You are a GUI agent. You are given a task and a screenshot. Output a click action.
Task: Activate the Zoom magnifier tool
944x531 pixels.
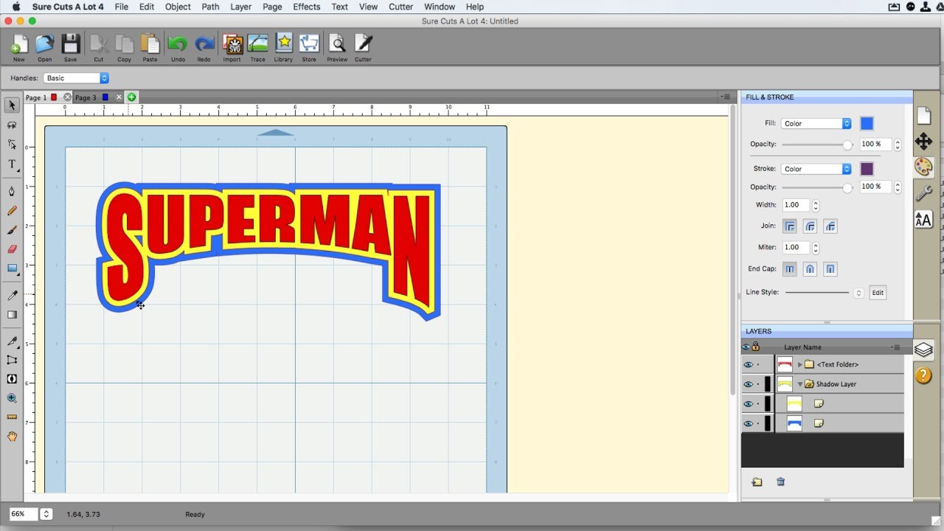[12, 398]
